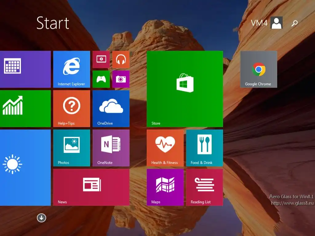The height and width of the screenshot is (236, 315).
Task: Open the Help+Tips tile
Action: [x=71, y=108]
